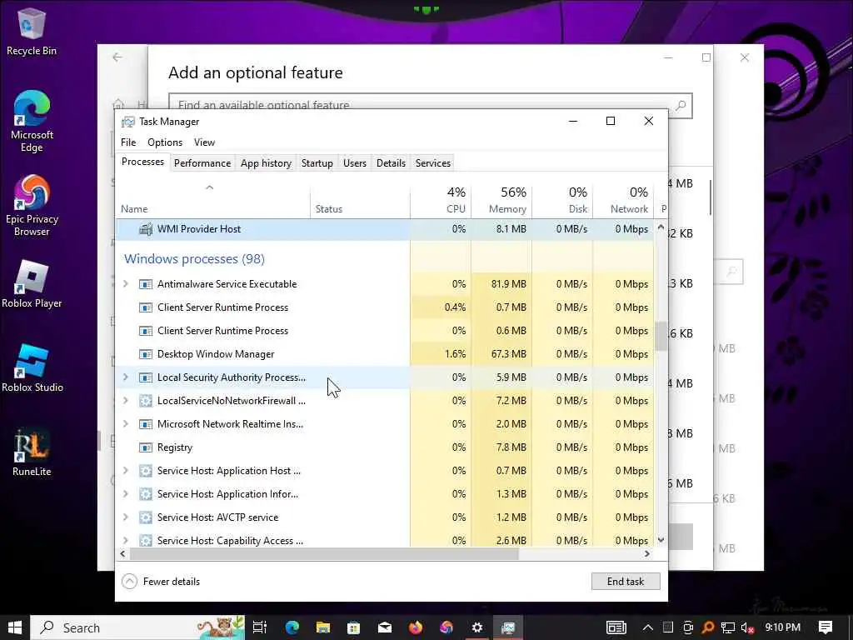Sort processes by the Disk column
The width and height of the screenshot is (853, 640).
click(562, 201)
